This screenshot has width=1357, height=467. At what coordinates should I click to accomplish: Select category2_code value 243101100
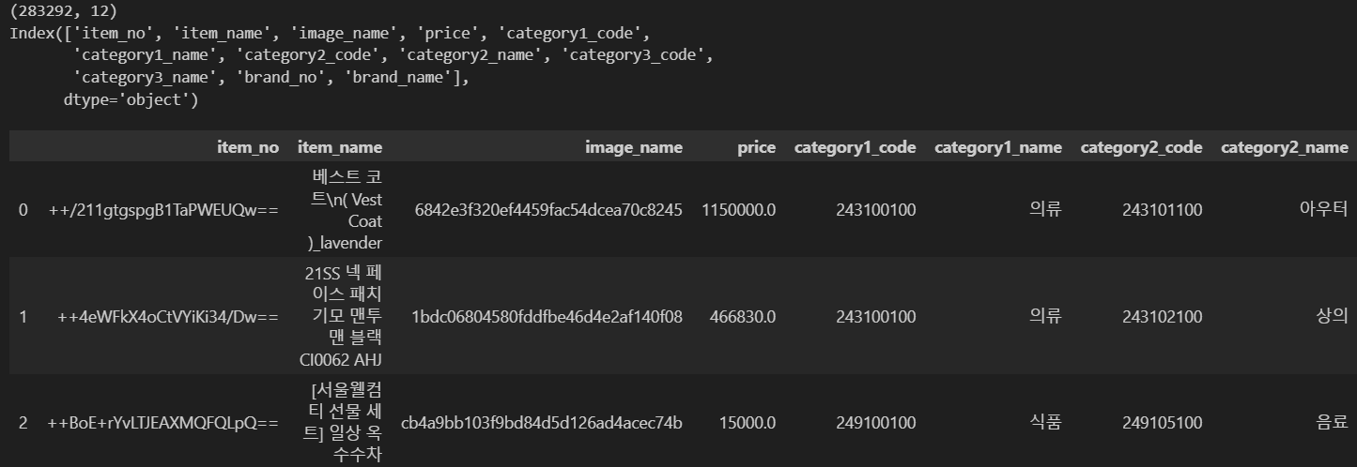pyautogui.click(x=1163, y=210)
